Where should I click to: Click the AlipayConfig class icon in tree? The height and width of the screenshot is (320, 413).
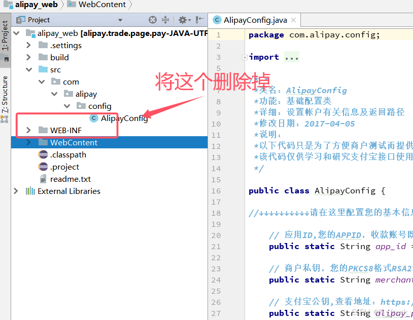[x=94, y=118]
